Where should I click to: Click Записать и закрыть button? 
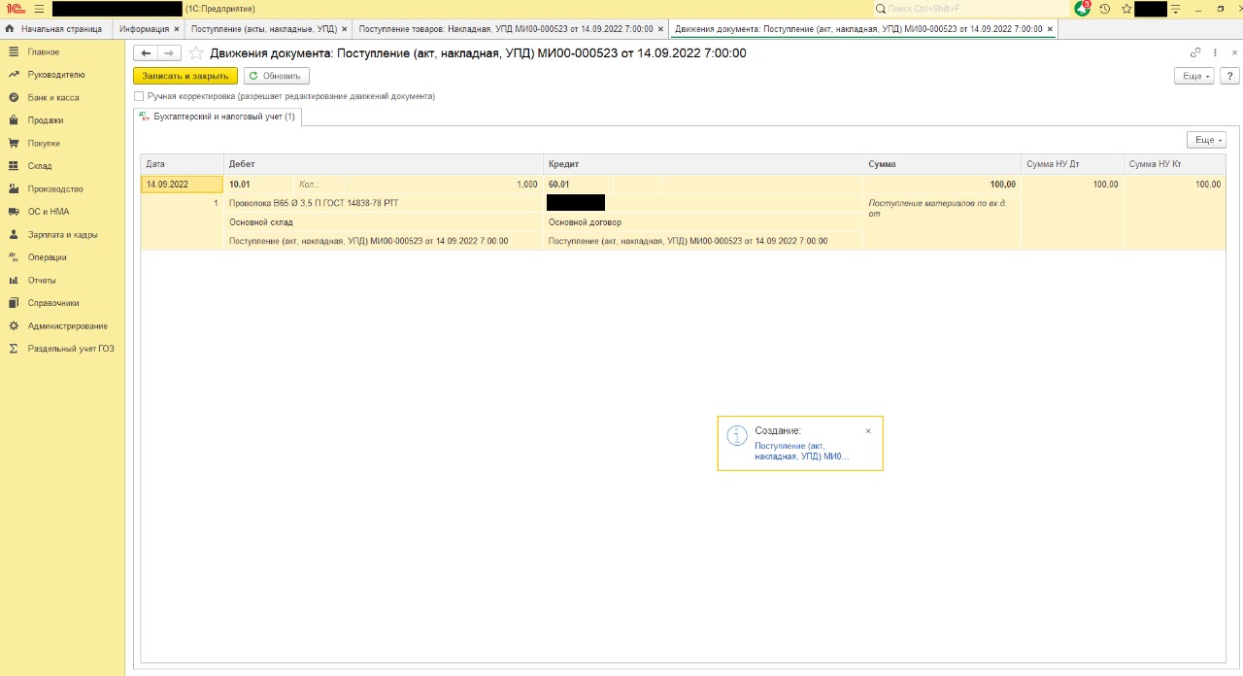coord(185,76)
